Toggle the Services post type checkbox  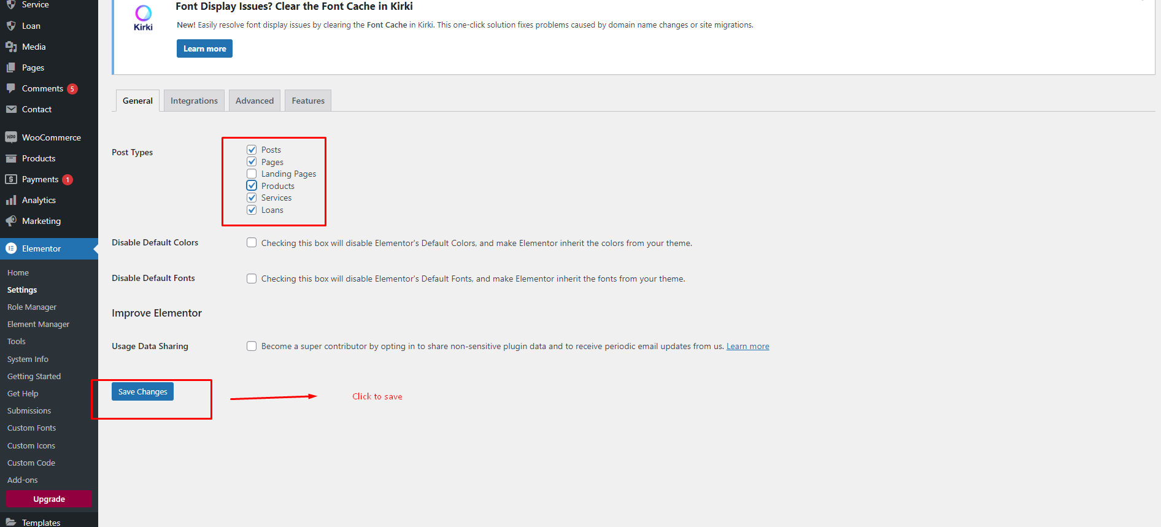point(252,198)
